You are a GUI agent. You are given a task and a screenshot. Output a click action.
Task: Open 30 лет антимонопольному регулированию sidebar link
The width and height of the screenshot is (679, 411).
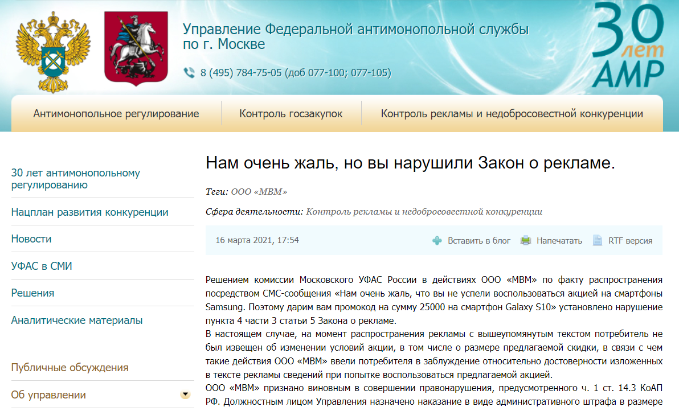pyautogui.click(x=76, y=179)
